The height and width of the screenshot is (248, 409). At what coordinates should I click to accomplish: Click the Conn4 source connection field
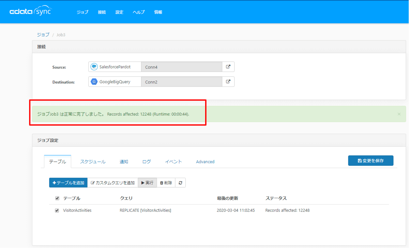coord(182,67)
